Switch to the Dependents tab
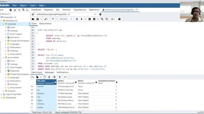 (94, 10)
